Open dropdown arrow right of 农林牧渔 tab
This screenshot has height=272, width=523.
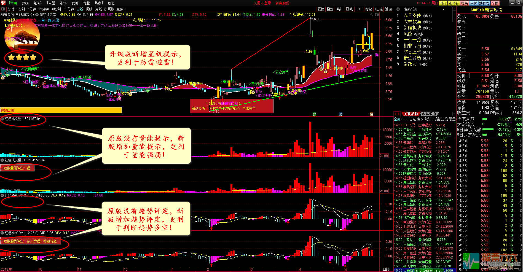[454, 114]
